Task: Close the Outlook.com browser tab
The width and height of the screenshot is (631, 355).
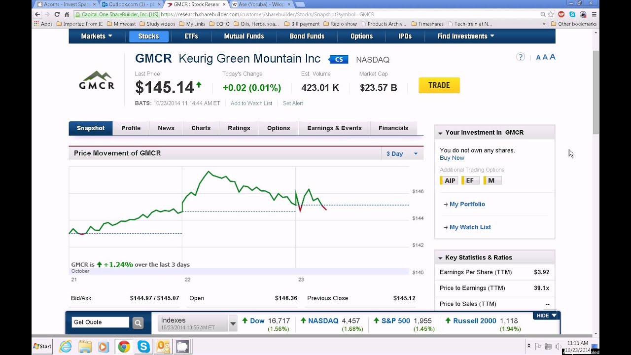Action: (159, 4)
